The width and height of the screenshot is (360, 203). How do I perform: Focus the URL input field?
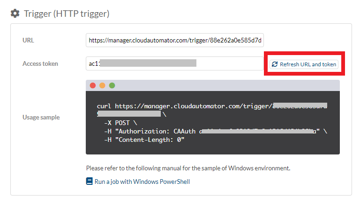pyautogui.click(x=175, y=40)
